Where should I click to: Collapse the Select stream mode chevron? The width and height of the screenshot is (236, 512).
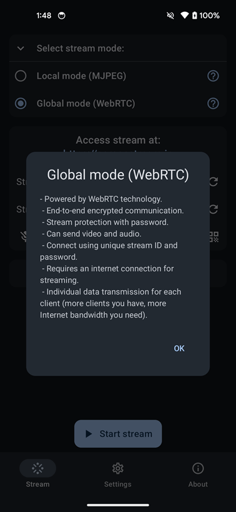21,49
